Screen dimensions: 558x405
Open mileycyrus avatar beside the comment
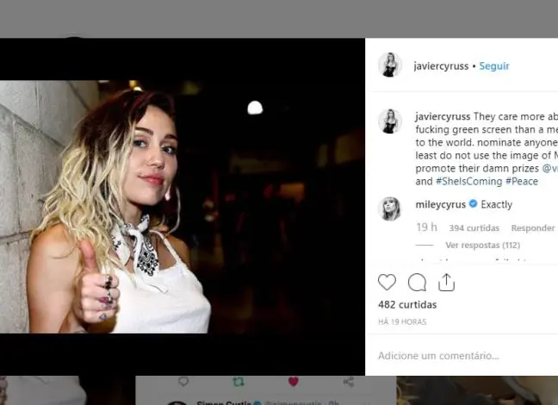pyautogui.click(x=390, y=208)
